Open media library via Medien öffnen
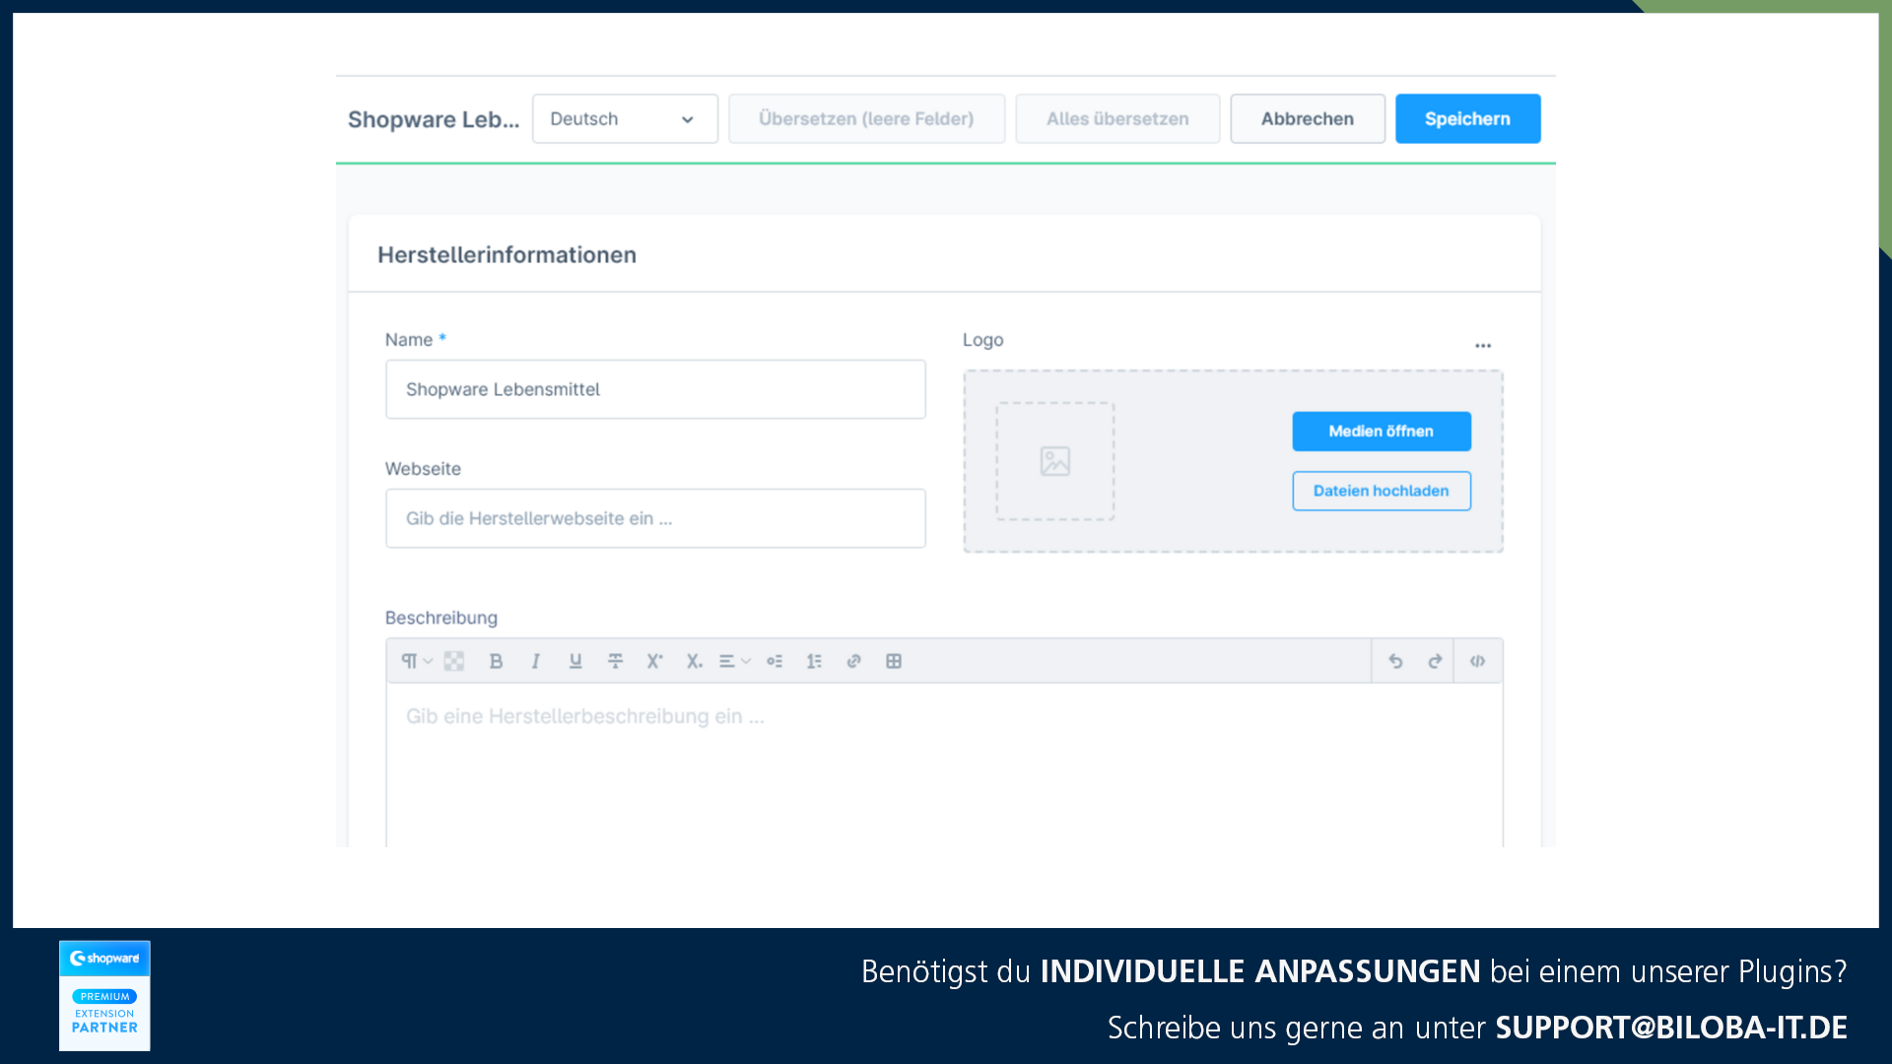The image size is (1892, 1064). (x=1382, y=432)
